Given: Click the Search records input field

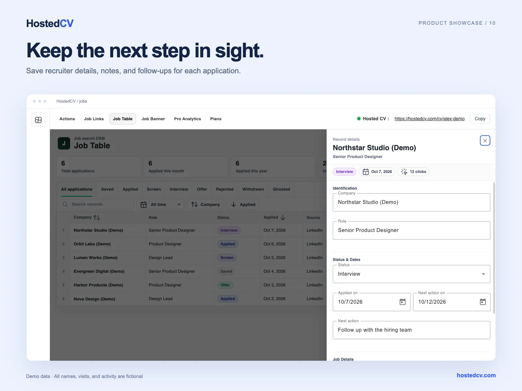Looking at the screenshot, I should [96, 204].
